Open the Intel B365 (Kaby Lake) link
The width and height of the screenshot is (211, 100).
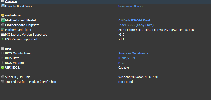click(x=136, y=25)
